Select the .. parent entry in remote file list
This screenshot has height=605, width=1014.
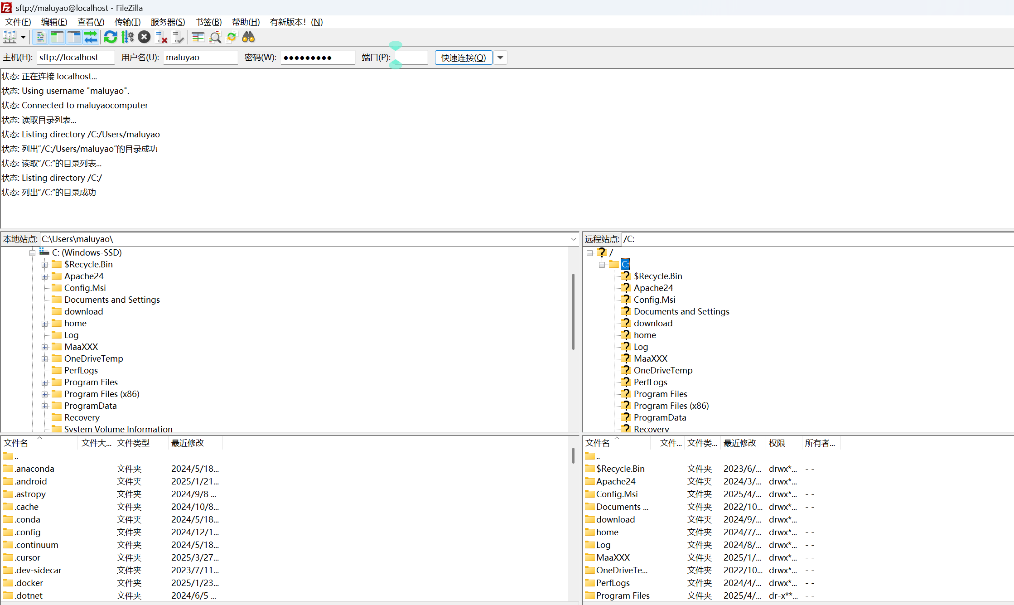pos(598,456)
